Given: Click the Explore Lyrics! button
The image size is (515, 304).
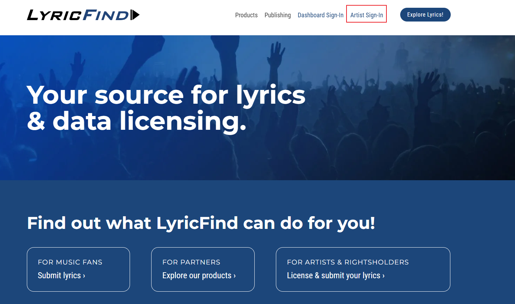Looking at the screenshot, I should click(425, 14).
